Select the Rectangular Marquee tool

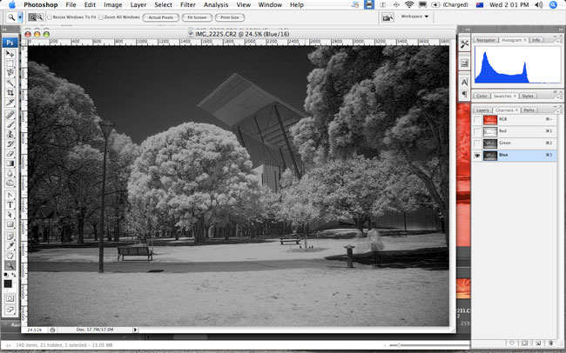tap(10, 63)
